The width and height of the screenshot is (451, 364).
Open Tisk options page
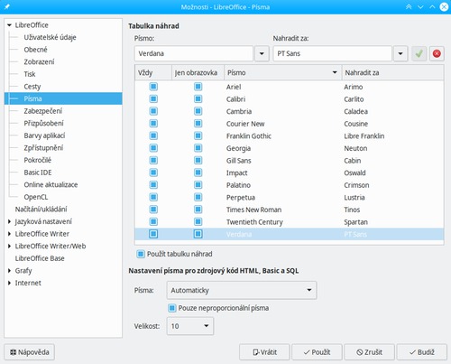30,74
